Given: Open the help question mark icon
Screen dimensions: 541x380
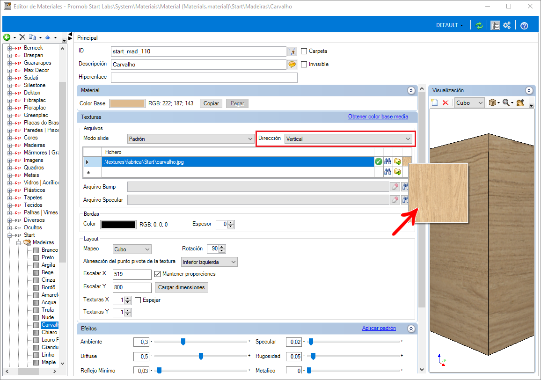Looking at the screenshot, I should [524, 26].
